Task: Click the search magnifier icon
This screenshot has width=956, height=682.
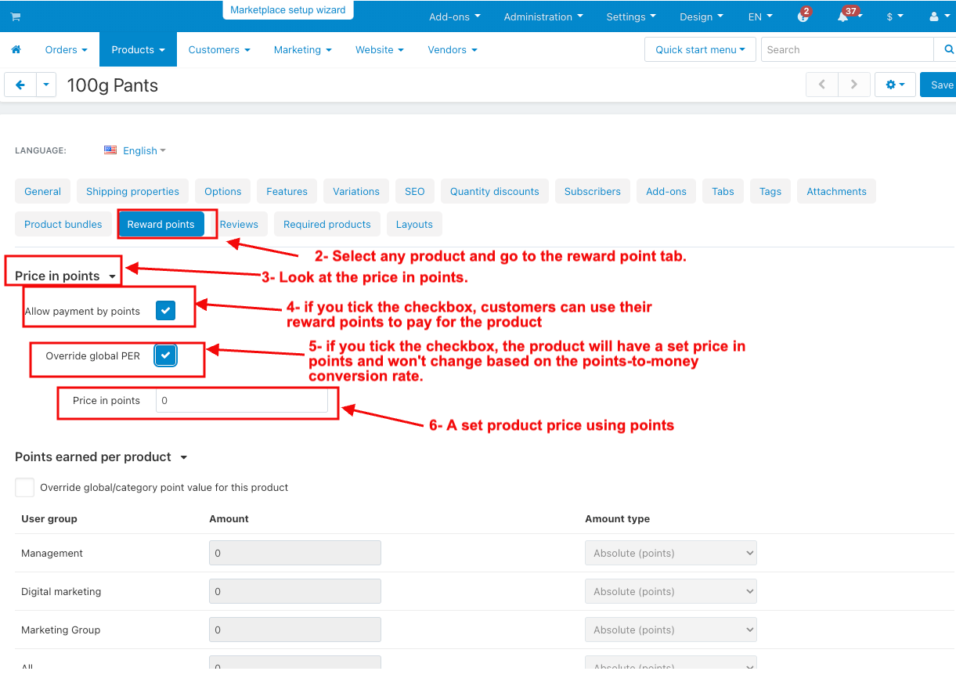Action: click(948, 49)
